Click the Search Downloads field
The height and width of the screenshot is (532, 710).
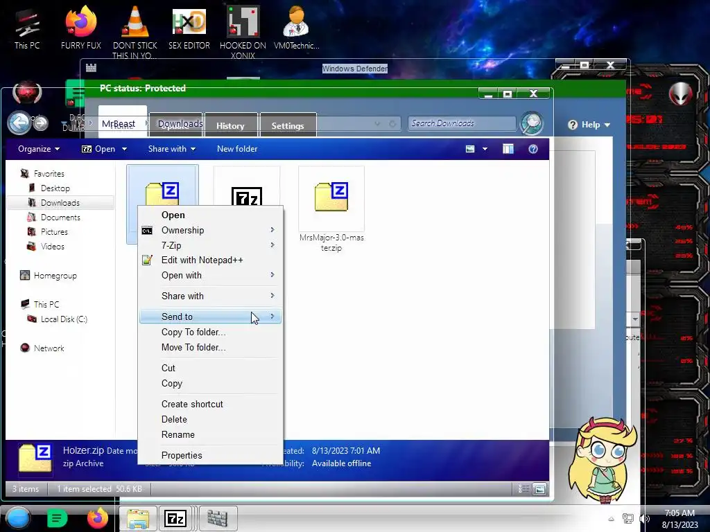tap(461, 123)
